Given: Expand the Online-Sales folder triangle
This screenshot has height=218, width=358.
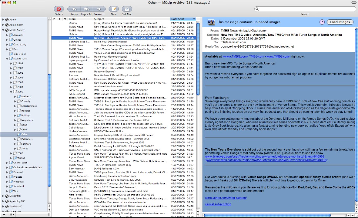Looking at the screenshot, I should point(7,163).
